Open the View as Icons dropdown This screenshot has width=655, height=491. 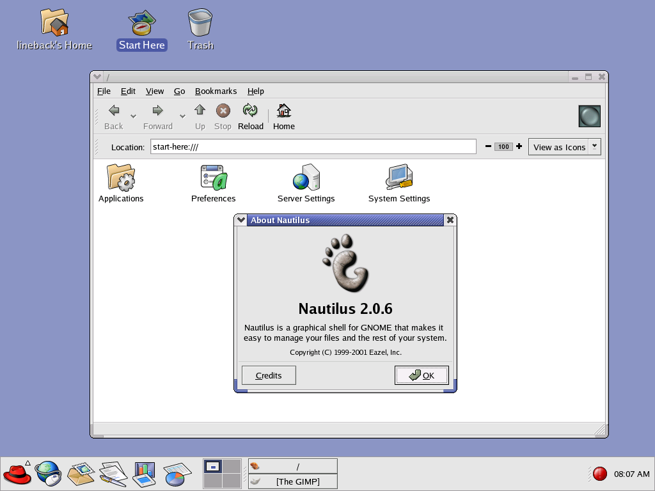point(595,146)
